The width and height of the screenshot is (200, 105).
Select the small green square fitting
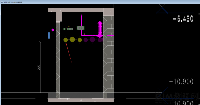click(65, 29)
